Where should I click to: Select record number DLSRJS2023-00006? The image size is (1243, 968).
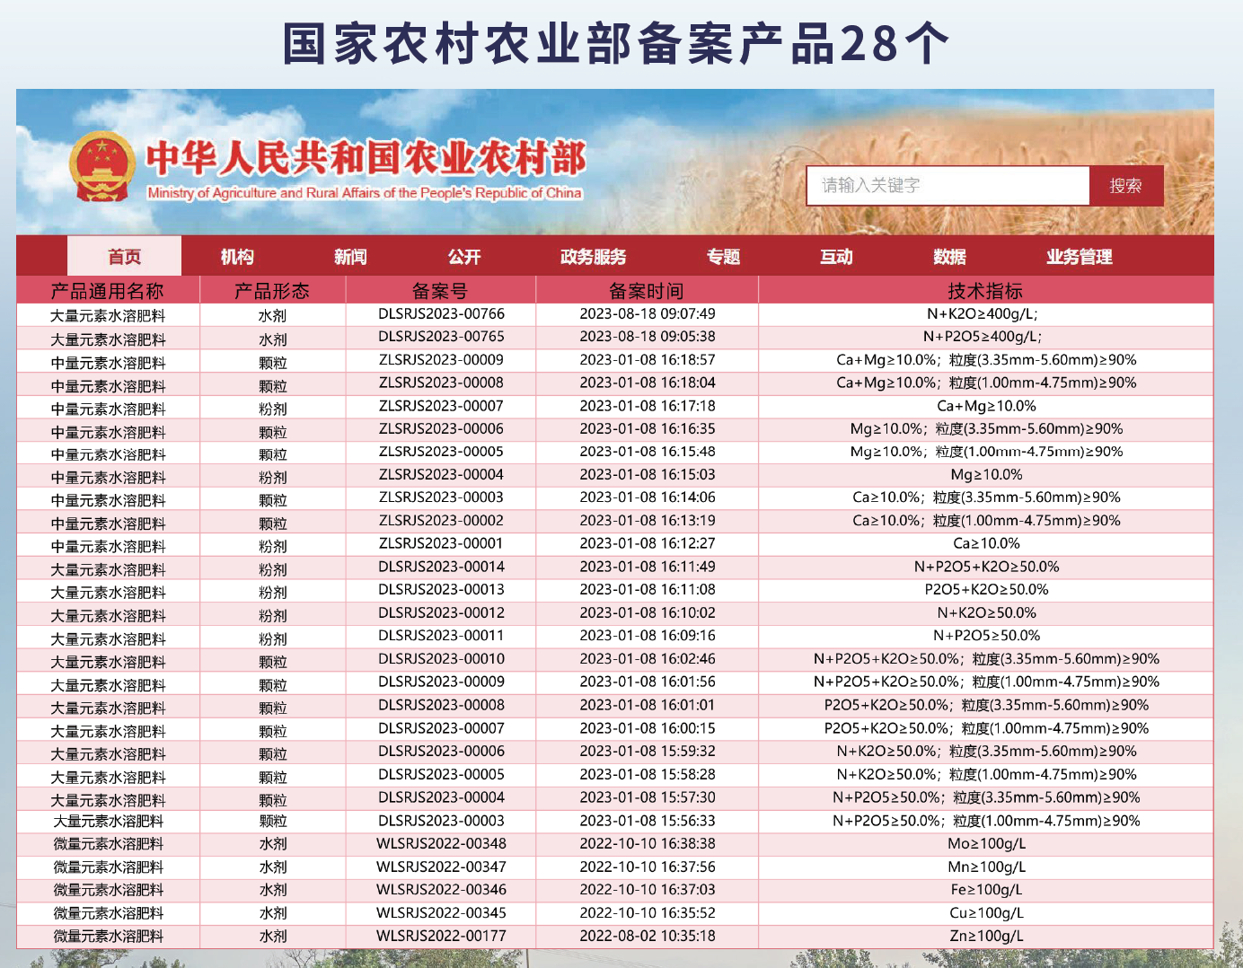coord(441,751)
